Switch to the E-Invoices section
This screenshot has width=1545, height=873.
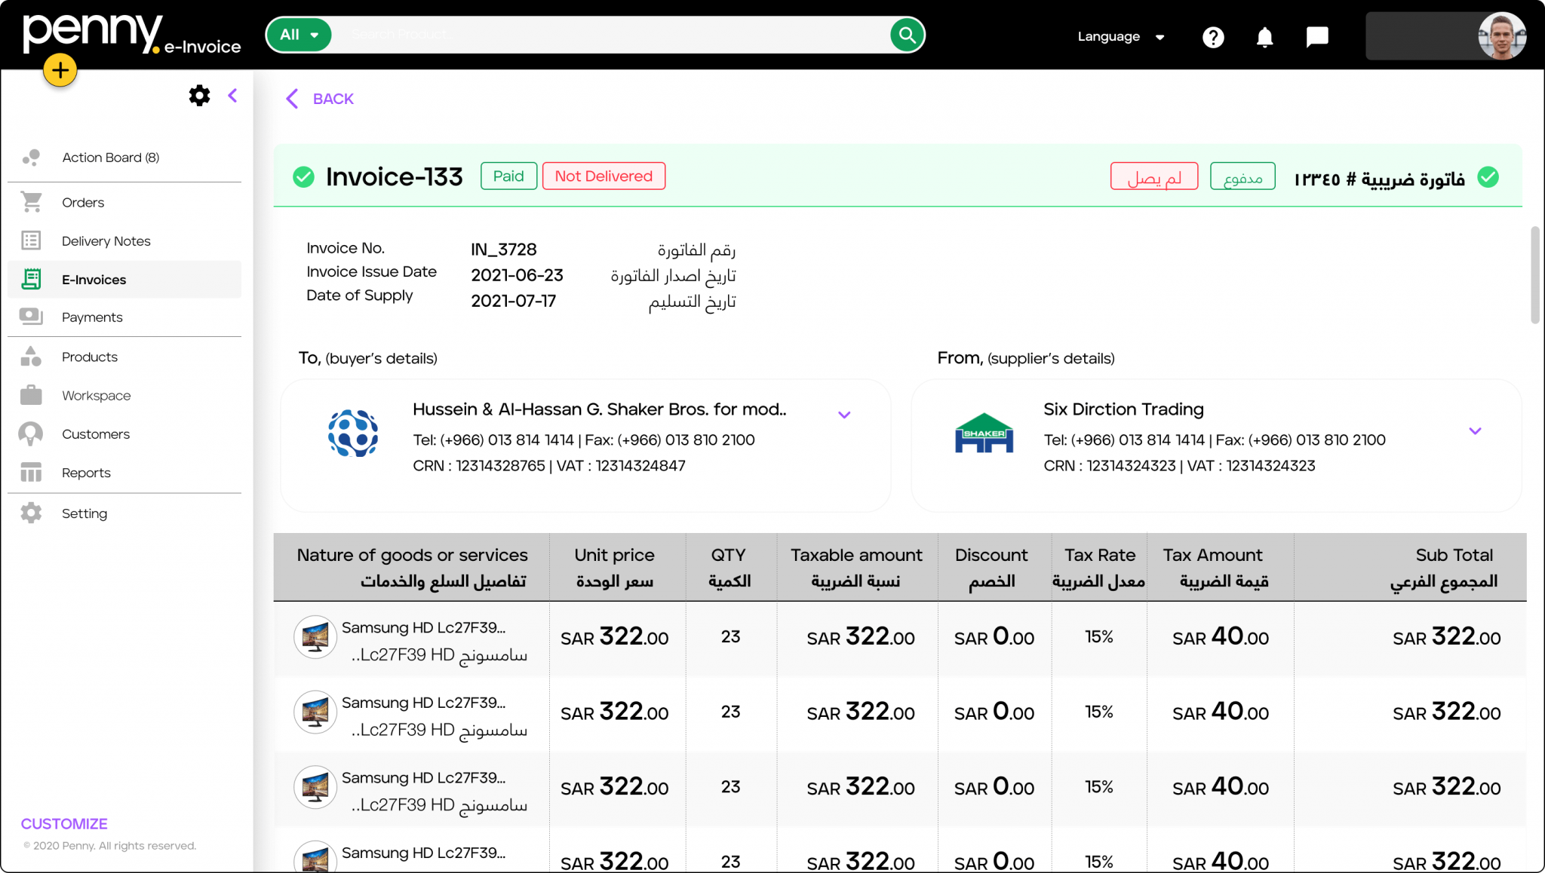coord(94,279)
